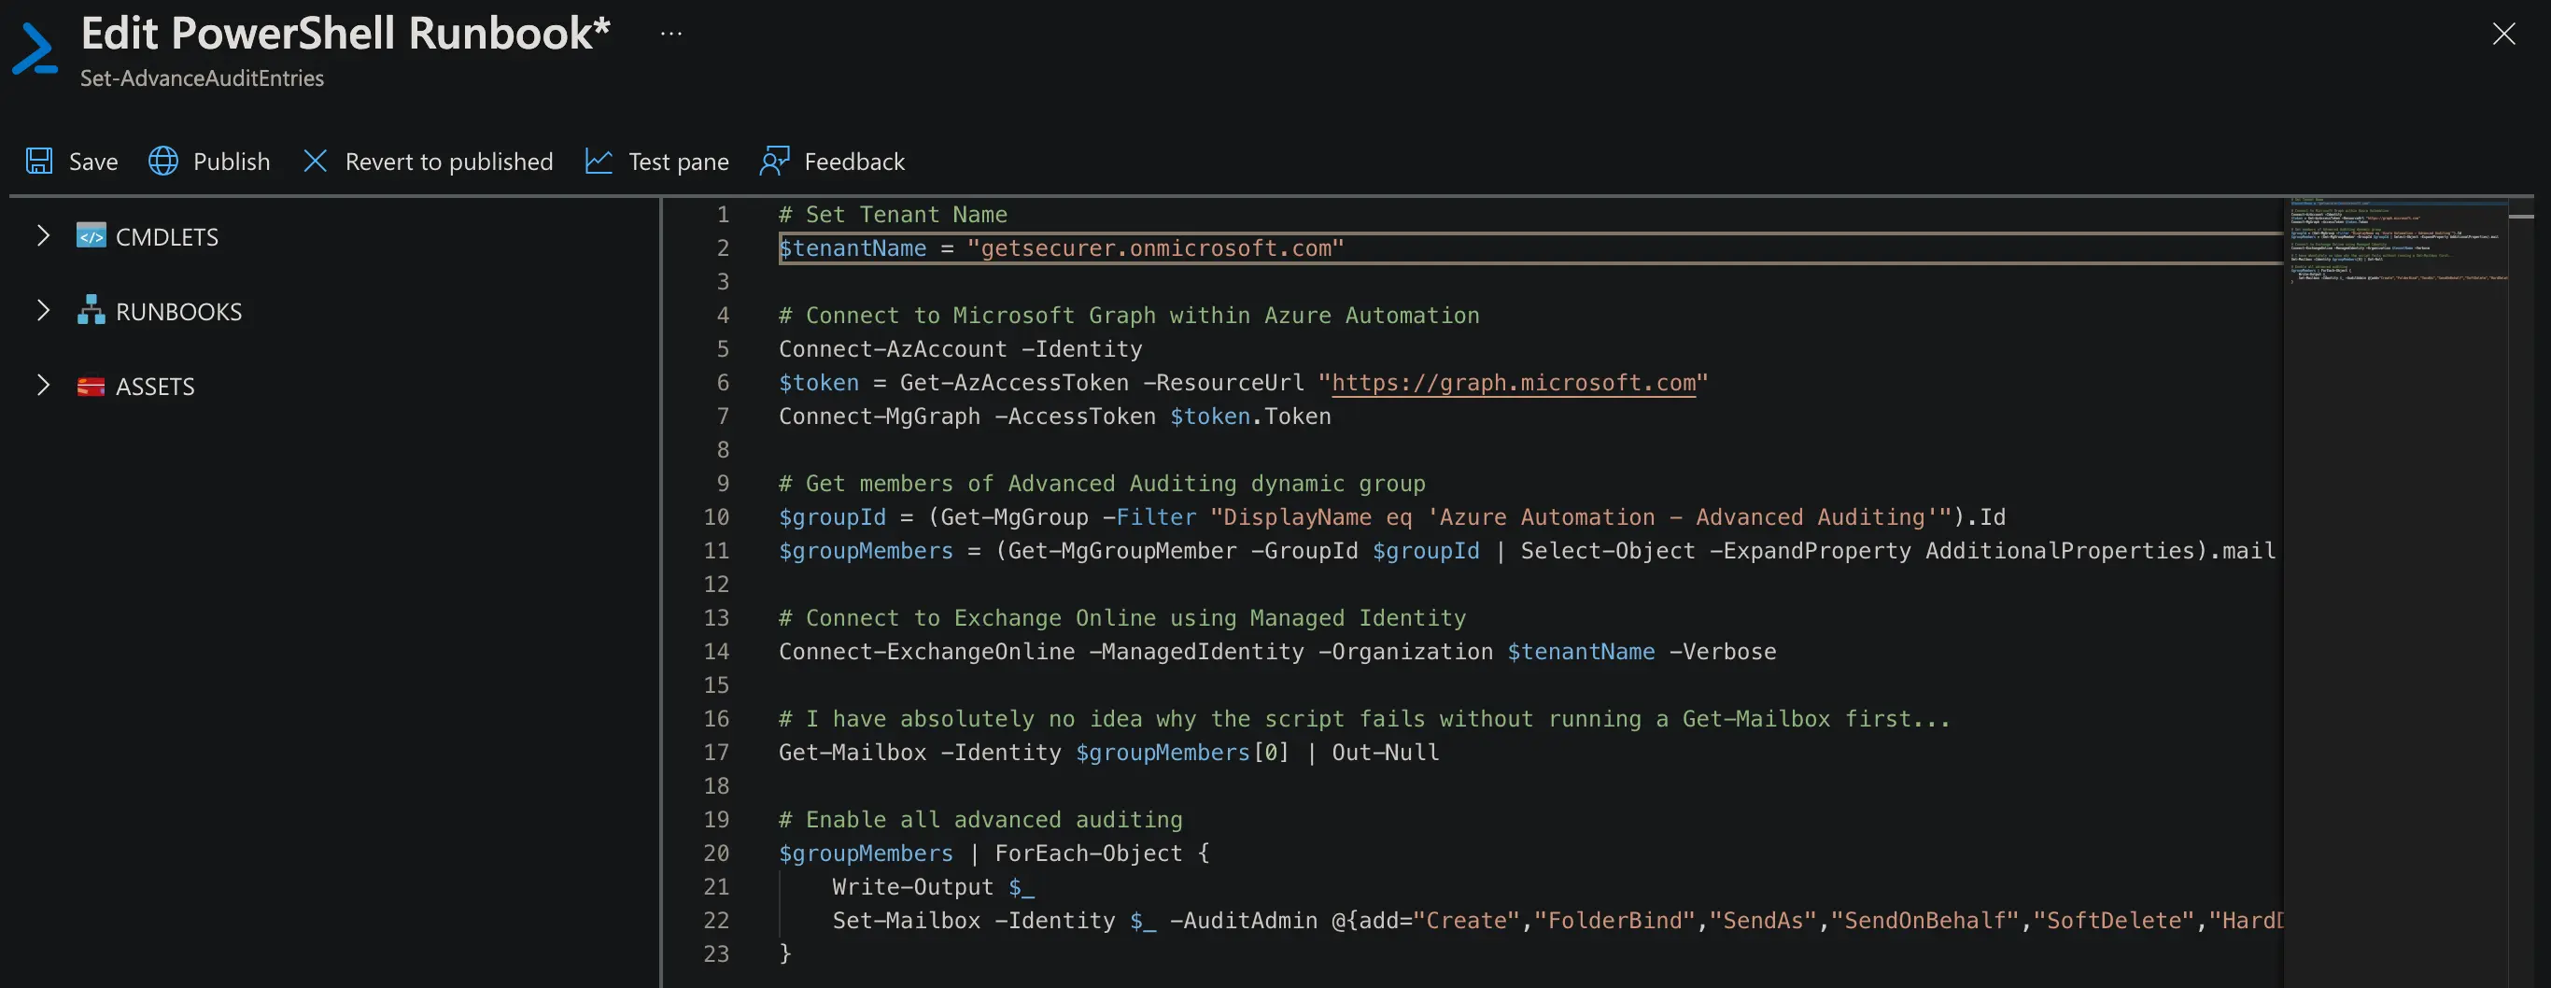Click the Feedback person icon
This screenshot has height=988, width=2551.
[774, 161]
